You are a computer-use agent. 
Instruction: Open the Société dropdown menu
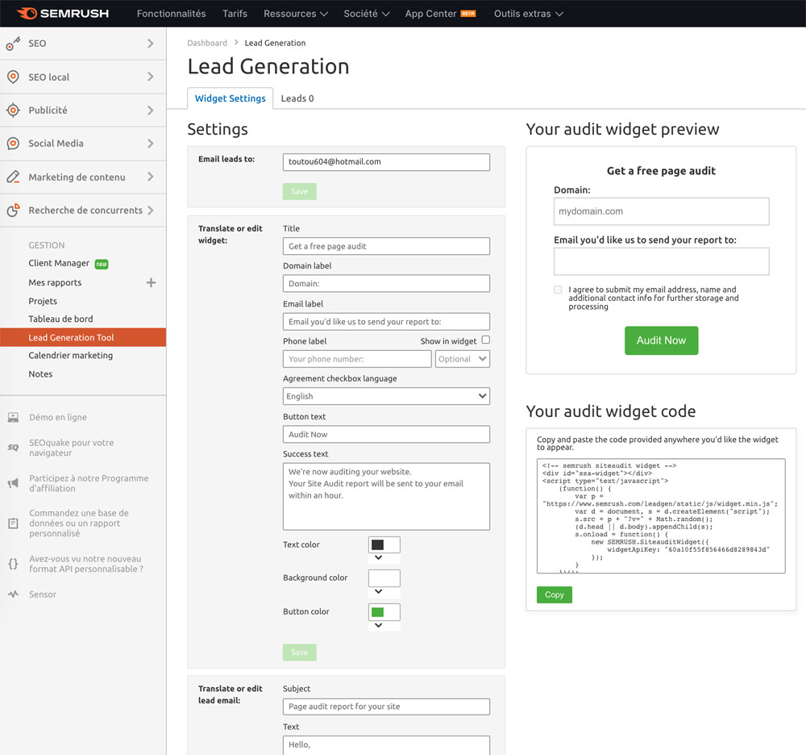point(367,14)
